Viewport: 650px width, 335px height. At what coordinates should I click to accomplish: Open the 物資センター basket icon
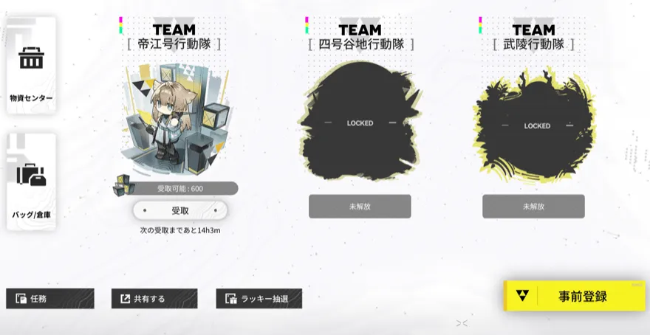(31, 58)
